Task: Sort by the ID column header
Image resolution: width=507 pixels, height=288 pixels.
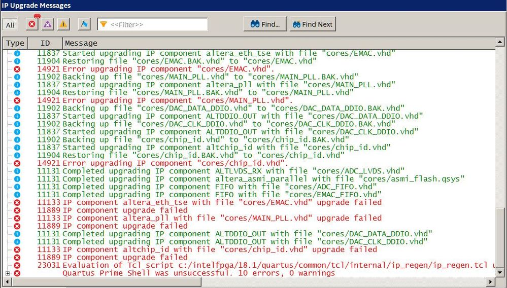Action: click(45, 43)
